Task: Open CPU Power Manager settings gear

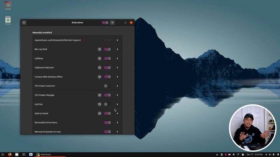Action: 99,95
